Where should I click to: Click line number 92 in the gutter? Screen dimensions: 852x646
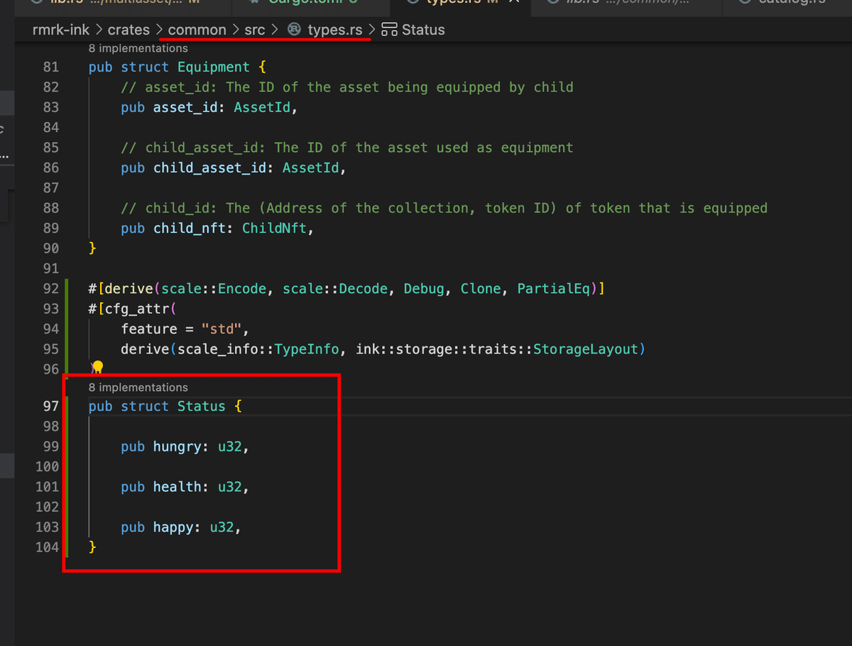[x=50, y=289]
